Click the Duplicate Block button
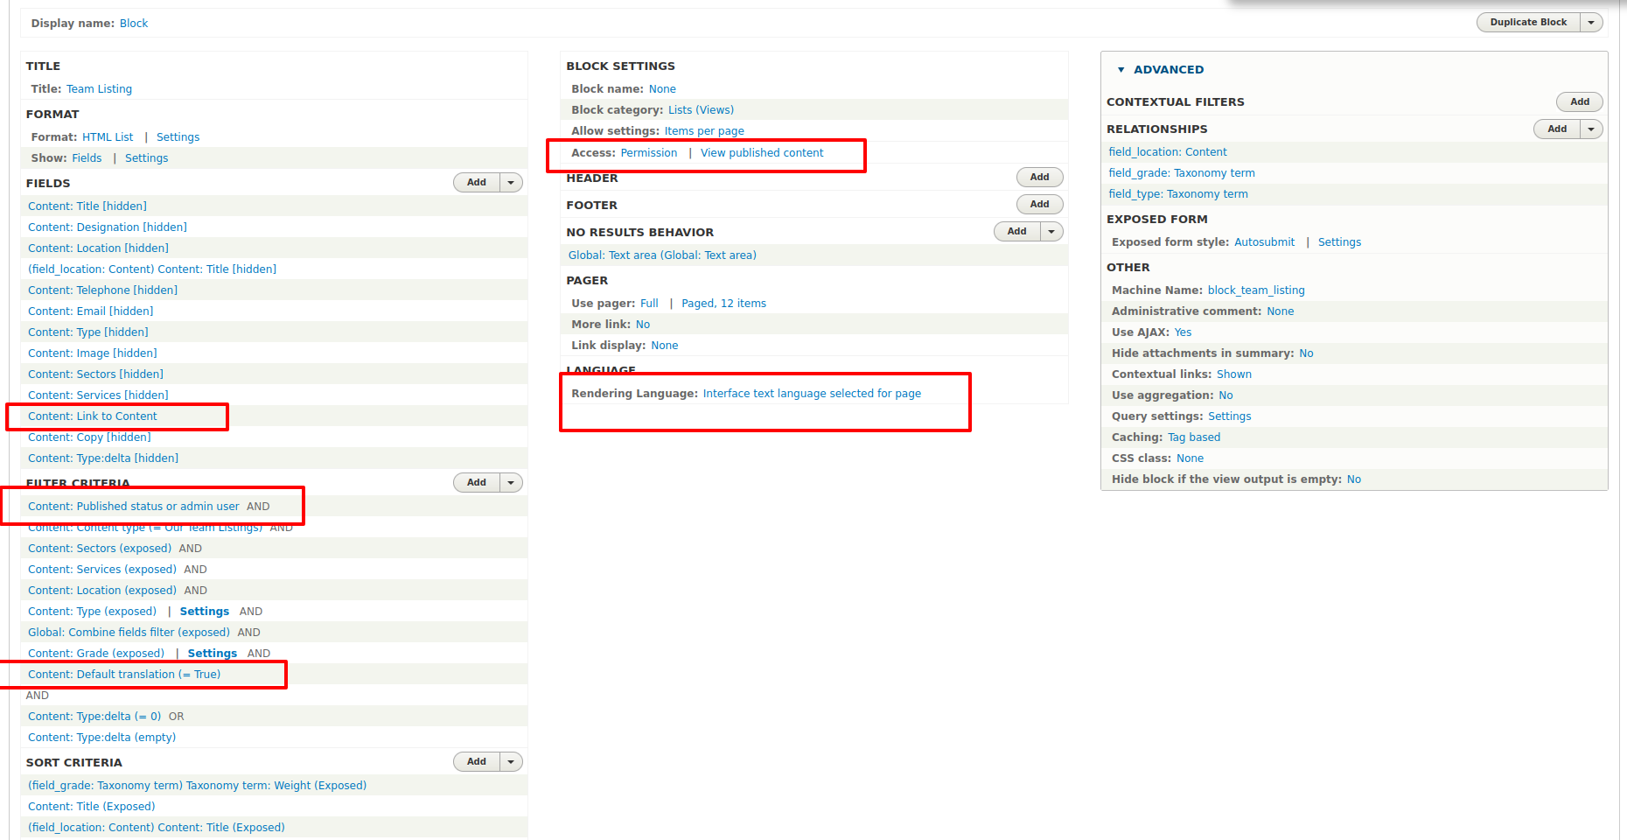This screenshot has height=840, width=1627. click(x=1527, y=22)
